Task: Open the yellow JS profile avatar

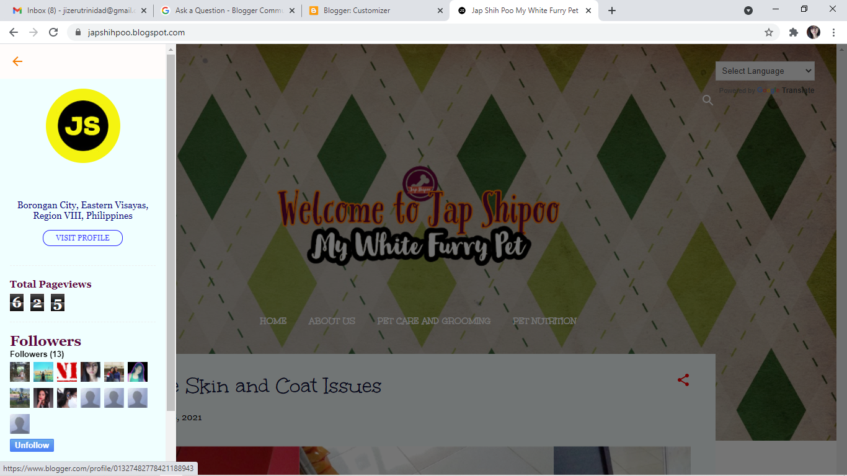Action: (x=83, y=126)
